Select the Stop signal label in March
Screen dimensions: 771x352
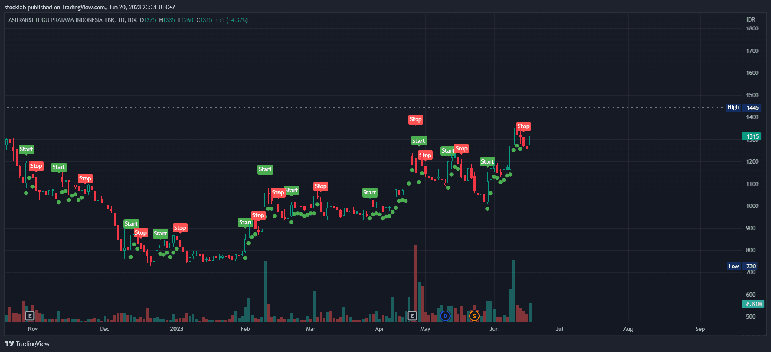(x=320, y=186)
